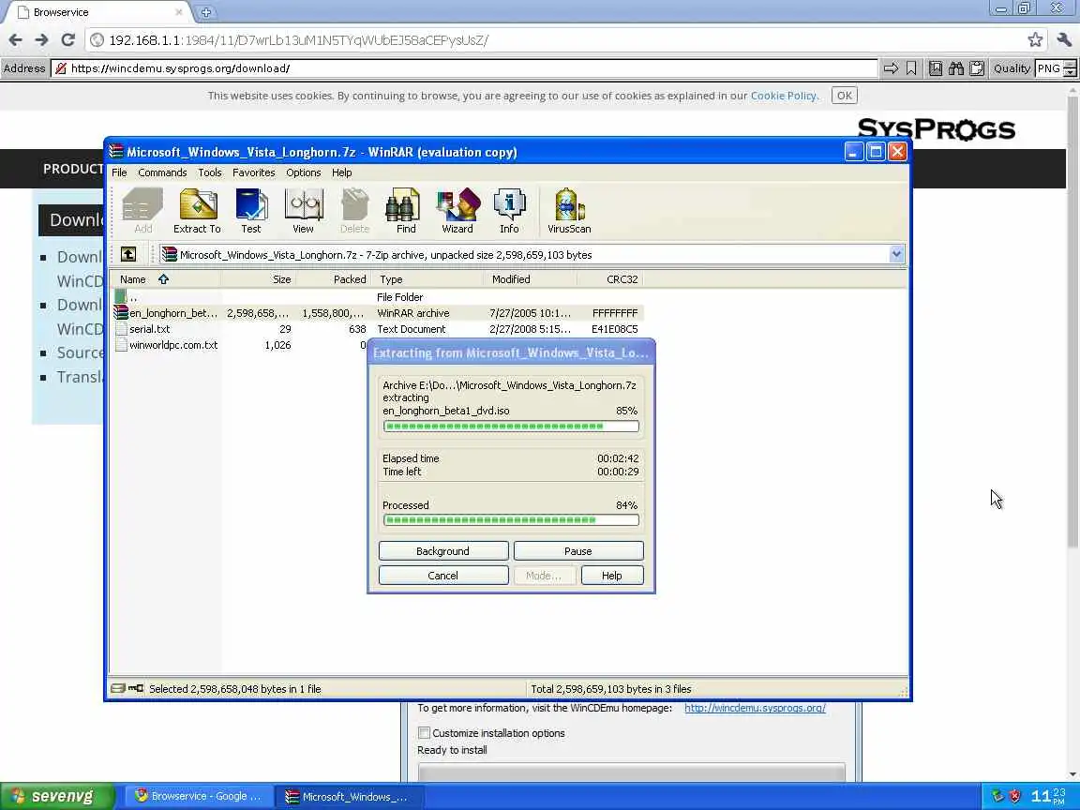1080x810 pixels.
Task: Open the wrench settings menu
Action: 1064,40
